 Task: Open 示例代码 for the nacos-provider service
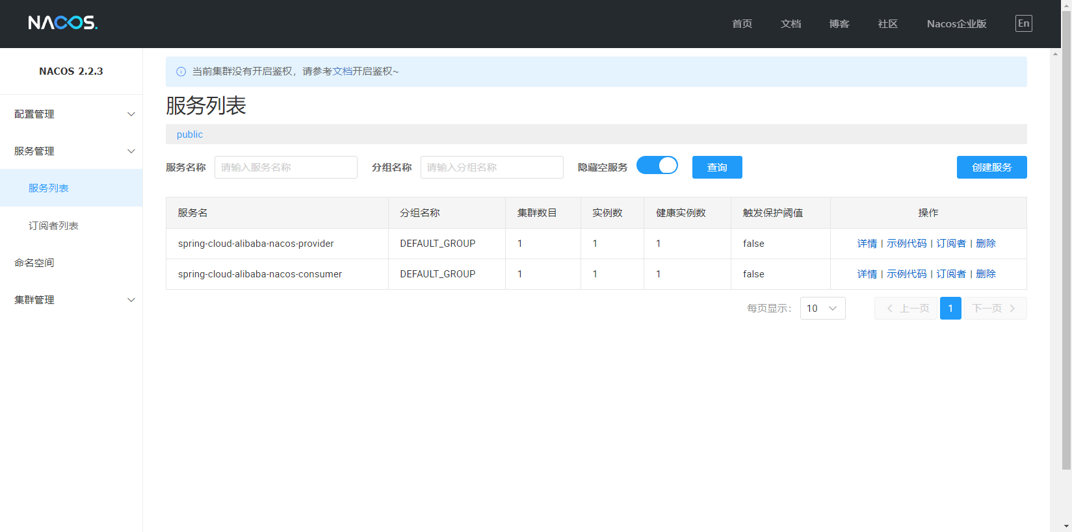(906, 244)
